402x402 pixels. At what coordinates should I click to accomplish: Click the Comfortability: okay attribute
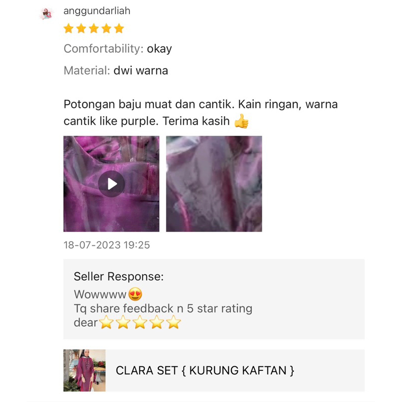coord(118,49)
